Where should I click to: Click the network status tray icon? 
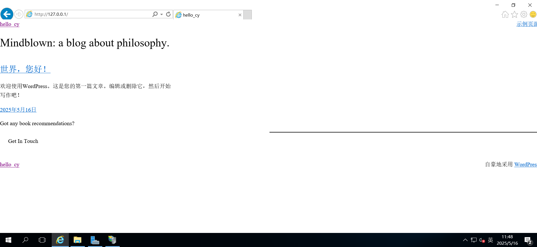tap(474, 240)
